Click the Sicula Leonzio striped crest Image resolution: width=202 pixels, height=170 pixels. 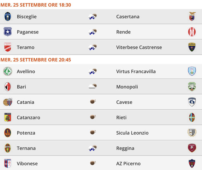(x=192, y=133)
